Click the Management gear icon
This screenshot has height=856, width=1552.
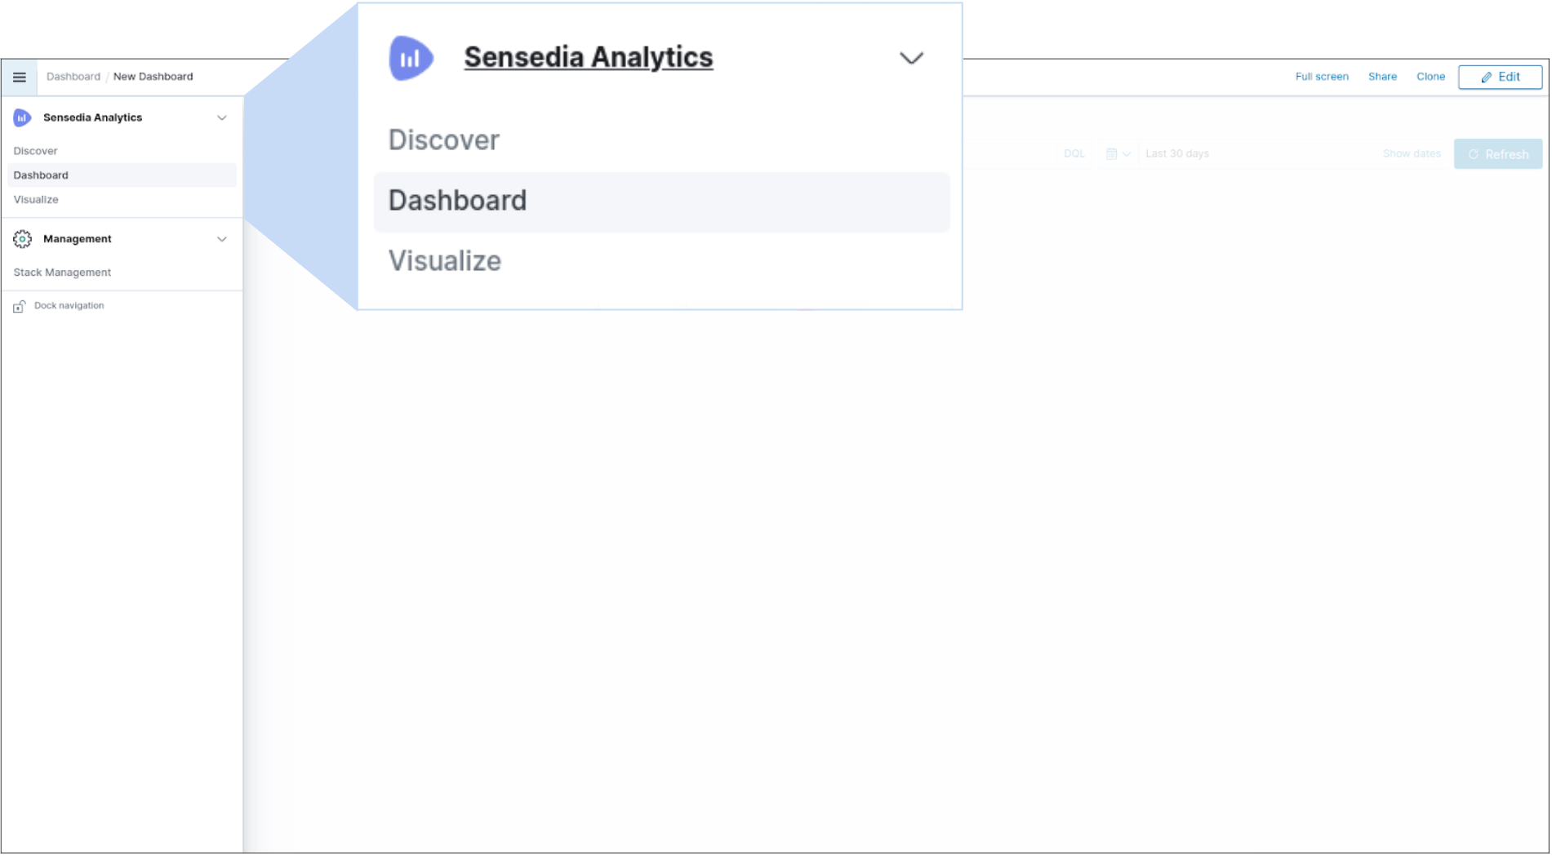tap(22, 239)
